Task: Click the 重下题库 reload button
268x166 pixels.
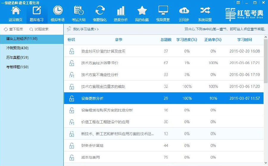Action: (x=13, y=29)
